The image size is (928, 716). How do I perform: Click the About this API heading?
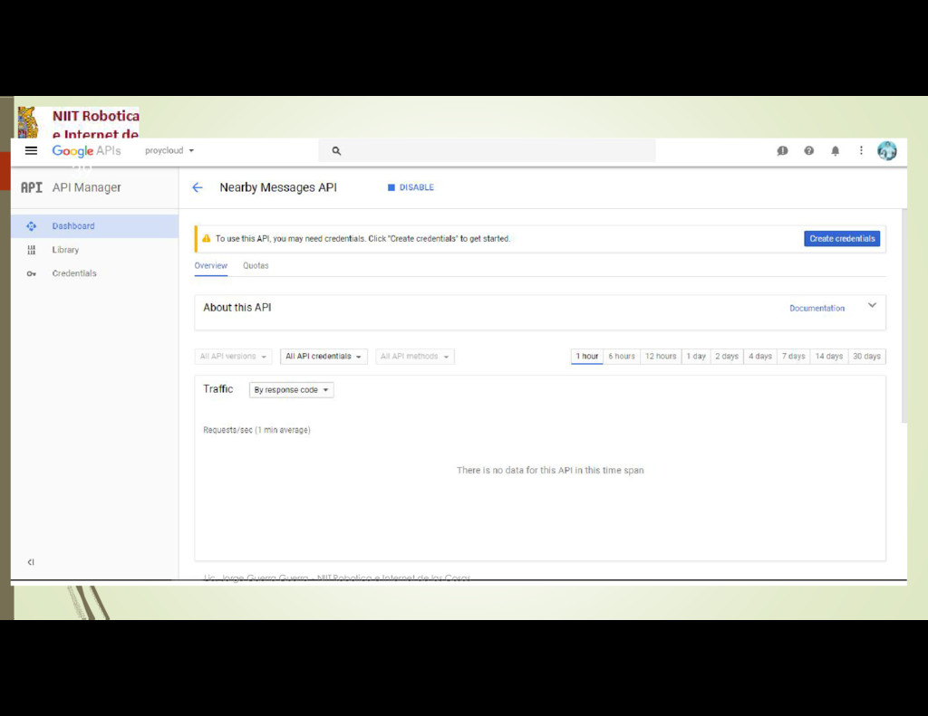[x=237, y=308]
